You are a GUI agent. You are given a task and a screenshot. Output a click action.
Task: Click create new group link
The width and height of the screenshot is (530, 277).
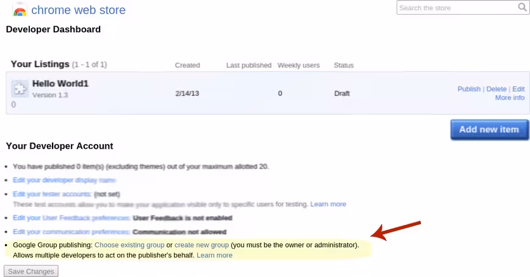(201, 245)
